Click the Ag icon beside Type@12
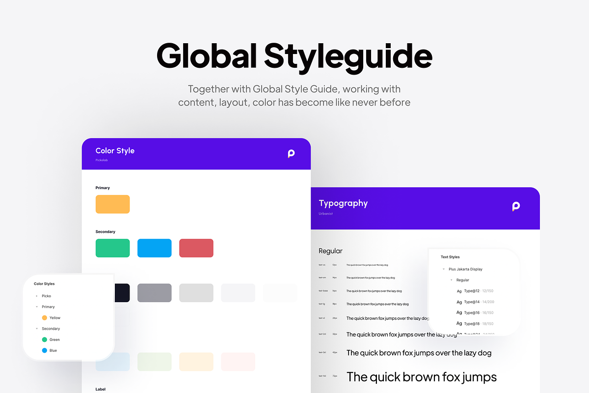The image size is (589, 393). (459, 291)
